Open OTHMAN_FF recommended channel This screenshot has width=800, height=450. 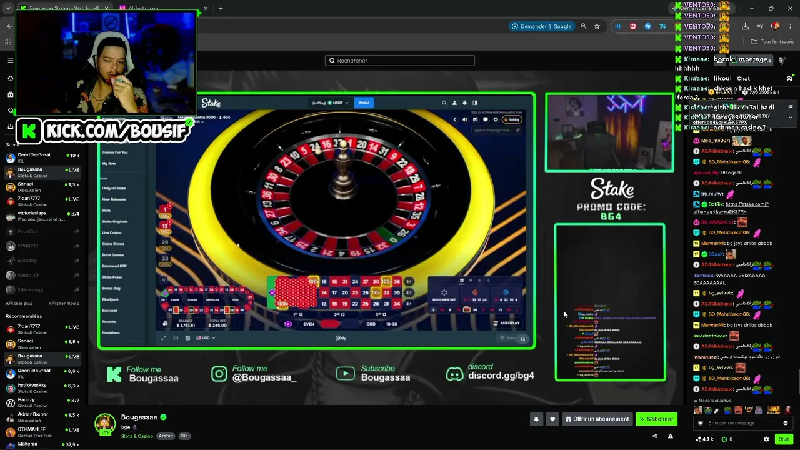pyautogui.click(x=42, y=432)
